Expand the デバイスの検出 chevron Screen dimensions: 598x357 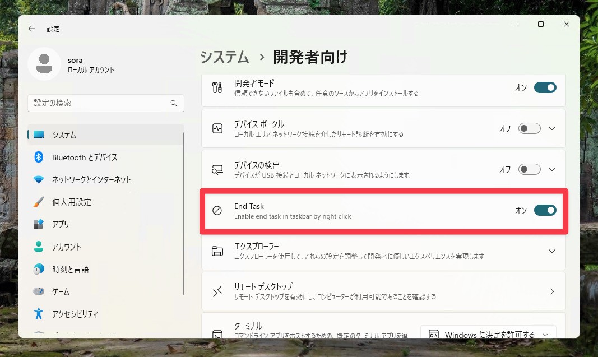pos(552,169)
